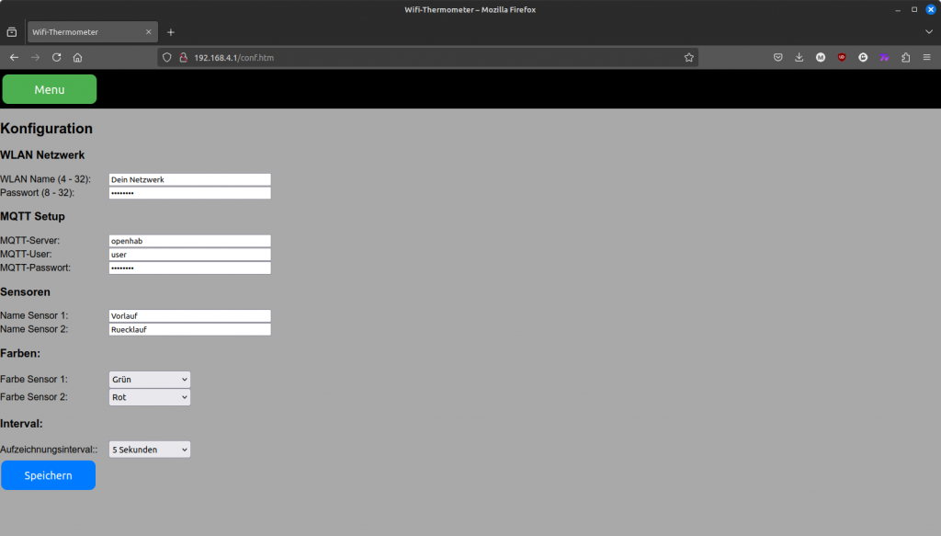This screenshot has width=941, height=536.
Task: Expand the Farbe Sensor 1 dropdown
Action: pyautogui.click(x=150, y=379)
